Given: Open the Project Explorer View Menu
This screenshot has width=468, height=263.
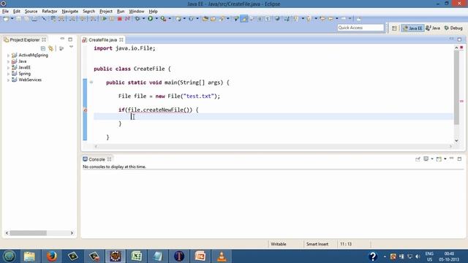Looking at the screenshot, I should coord(71,47).
